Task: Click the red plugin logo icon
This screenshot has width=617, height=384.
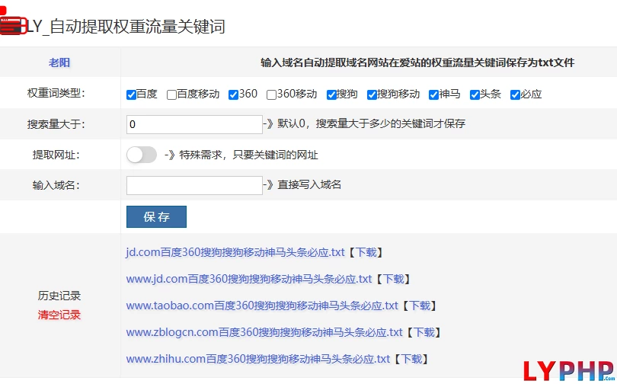Action: point(11,25)
